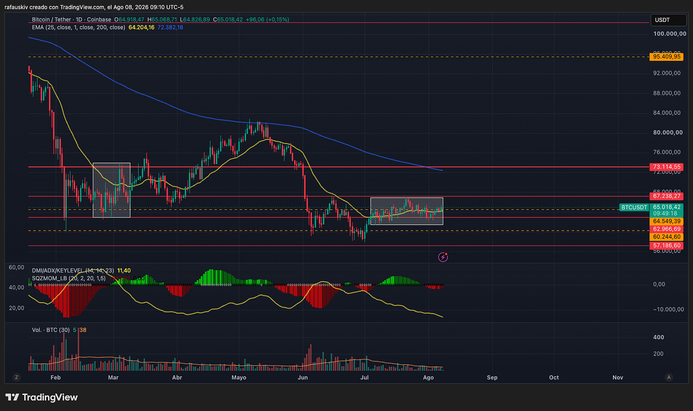Select the SQZMOM_LB indicator legend
693x411 pixels.
tap(69, 278)
